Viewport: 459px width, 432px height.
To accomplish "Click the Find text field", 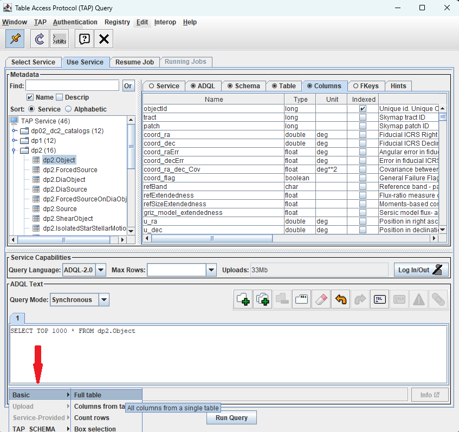I will (x=73, y=86).
